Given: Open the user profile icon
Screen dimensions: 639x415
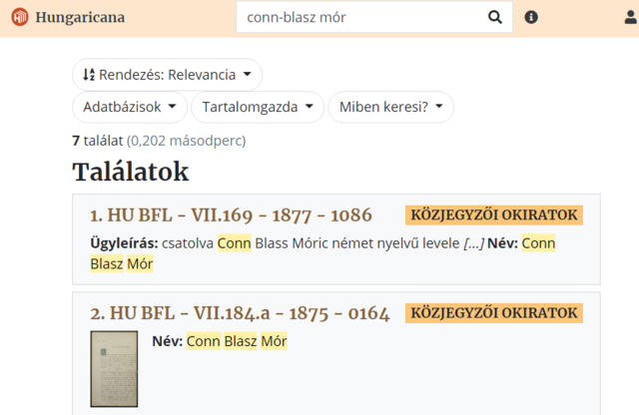Looking at the screenshot, I should pos(631,17).
